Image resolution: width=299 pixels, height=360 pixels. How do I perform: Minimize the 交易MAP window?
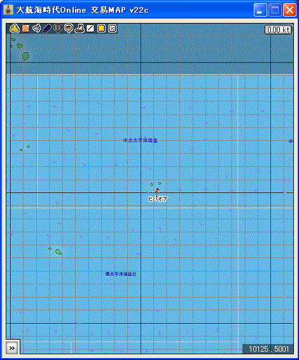[x=260, y=10]
